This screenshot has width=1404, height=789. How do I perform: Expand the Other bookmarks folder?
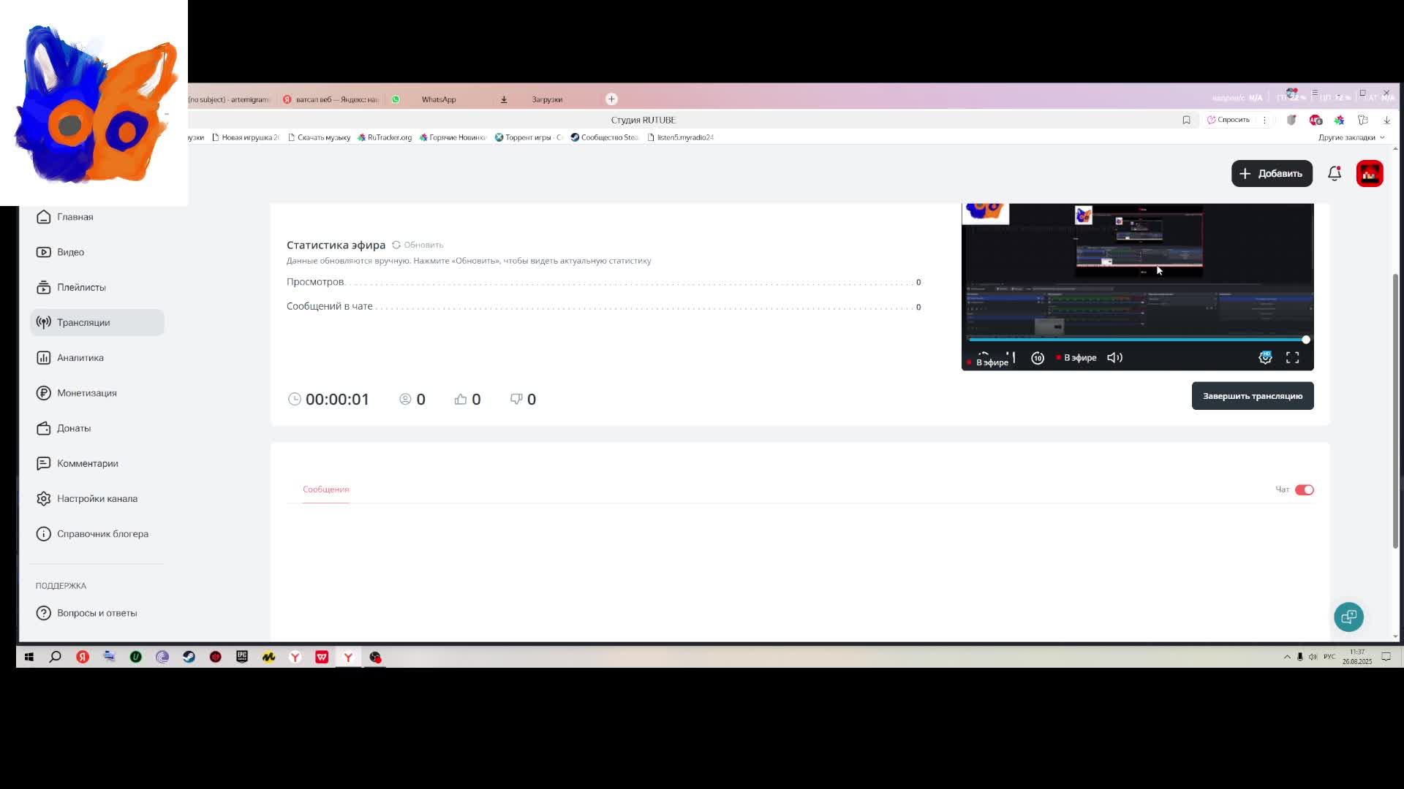coord(1351,137)
